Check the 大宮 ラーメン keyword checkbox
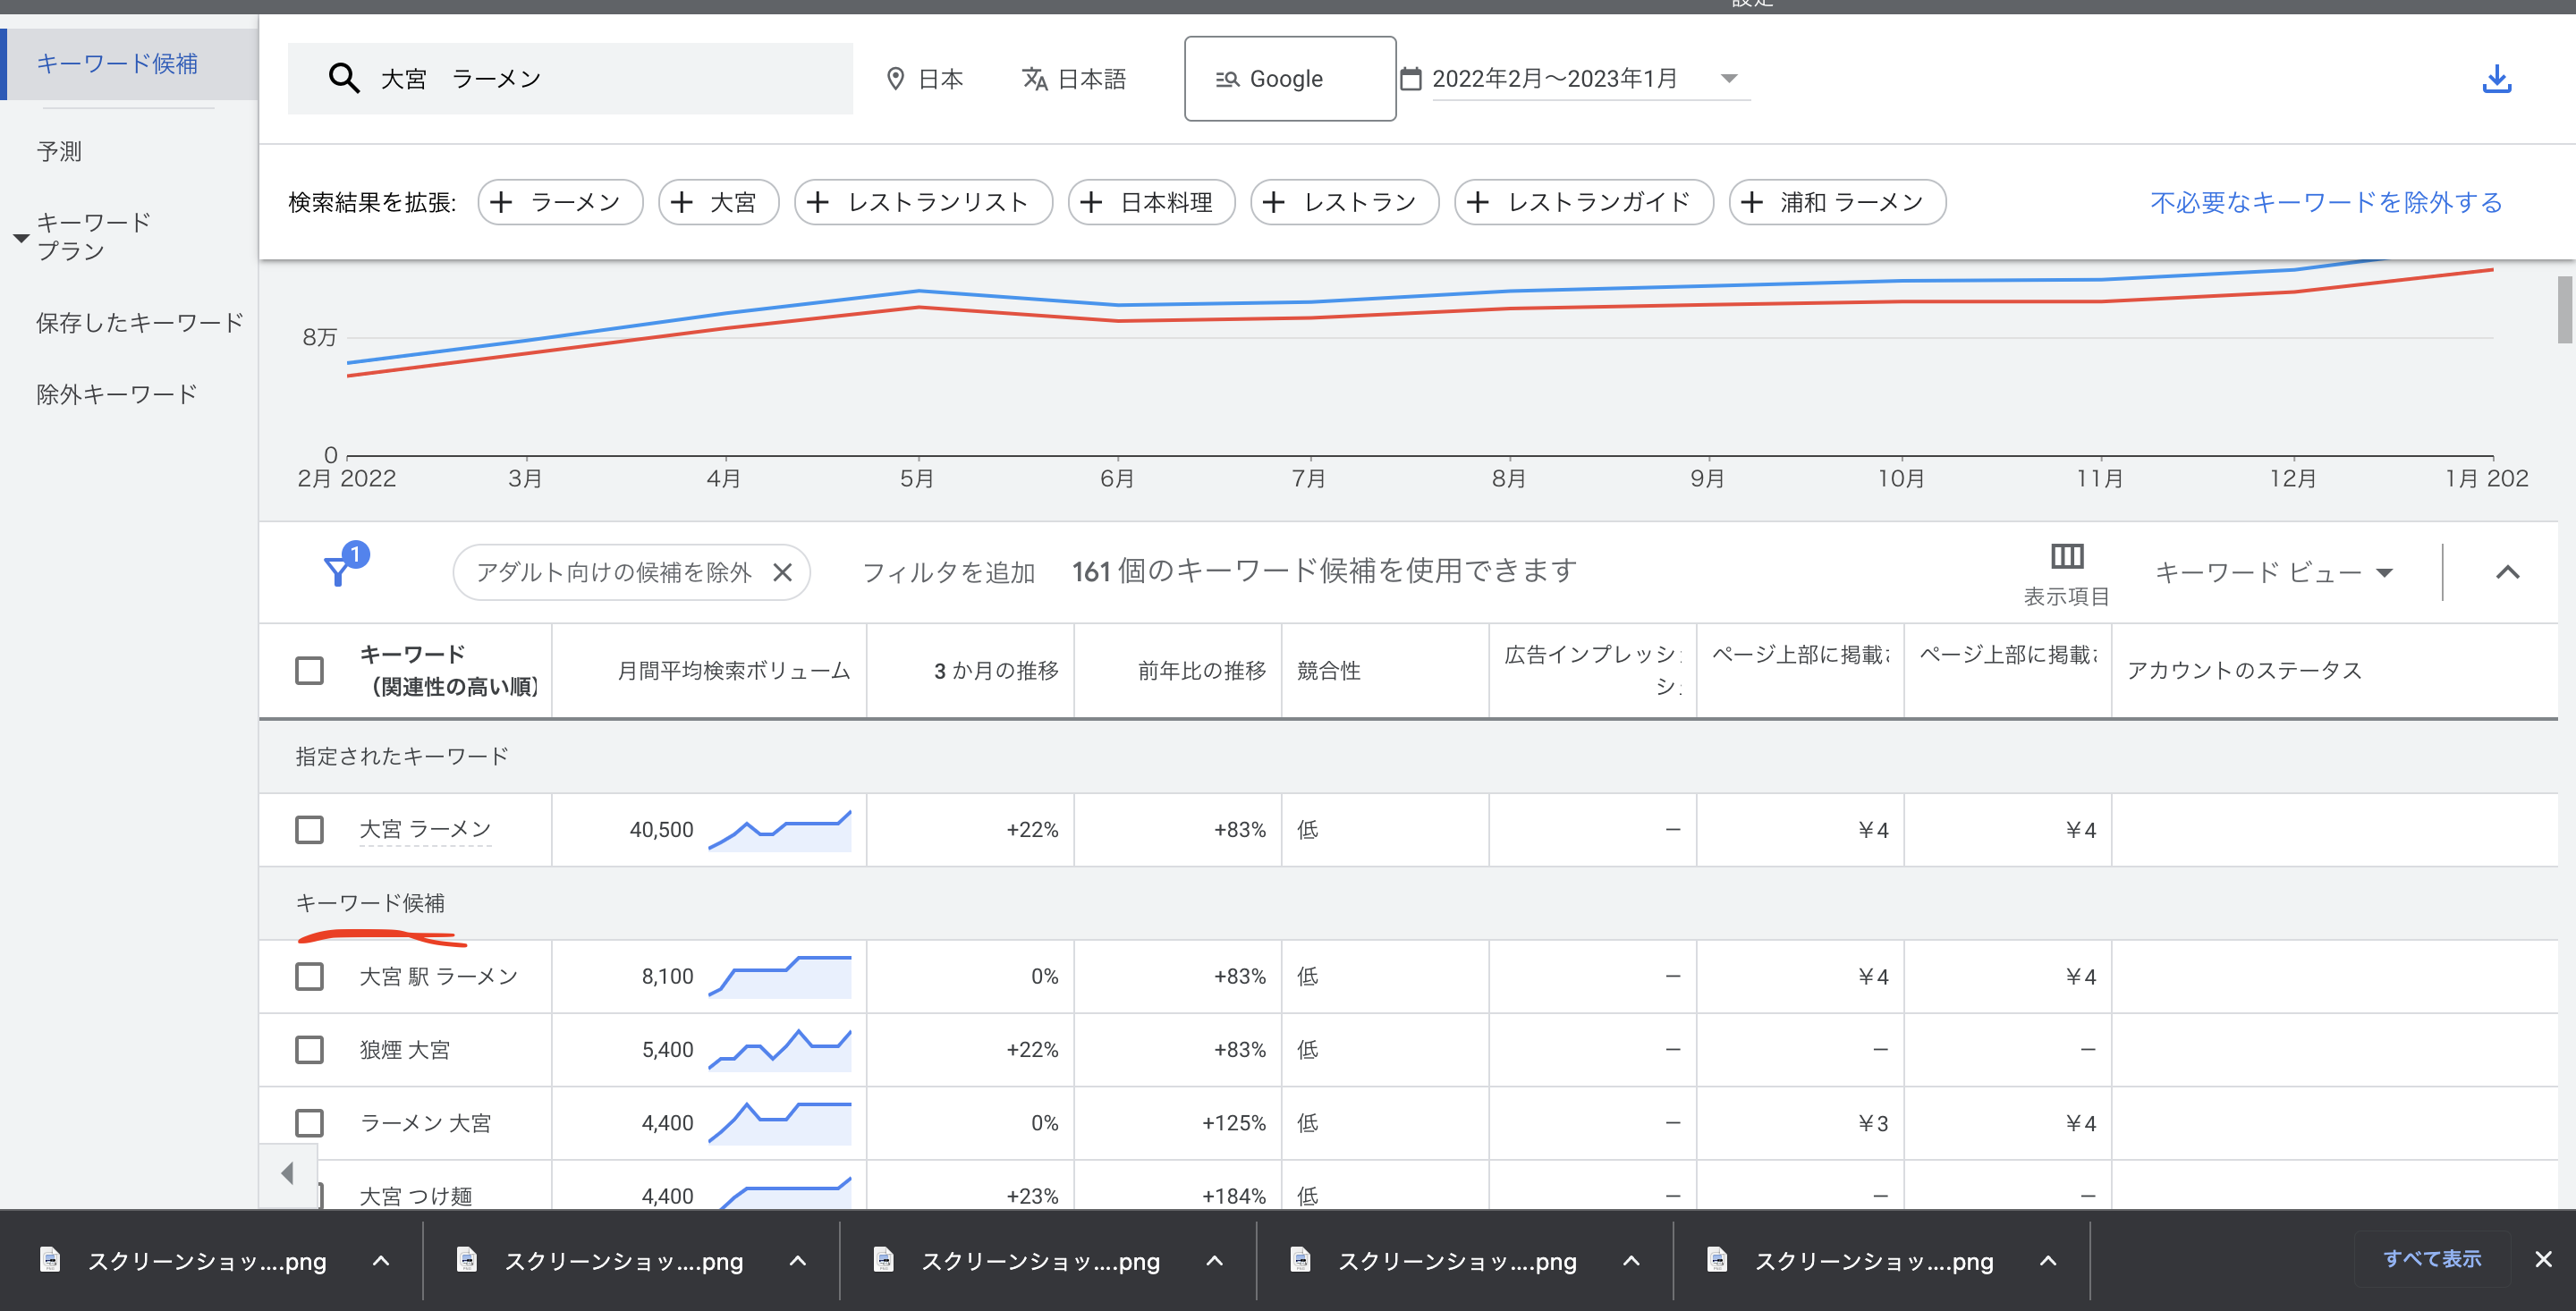2576x1311 pixels. [310, 830]
